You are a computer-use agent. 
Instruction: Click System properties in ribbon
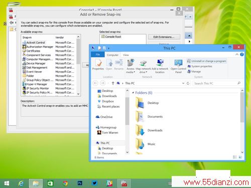point(200,66)
